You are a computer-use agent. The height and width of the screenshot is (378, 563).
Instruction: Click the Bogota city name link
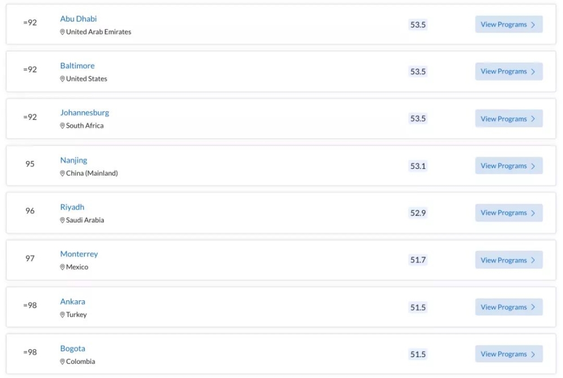pos(73,349)
